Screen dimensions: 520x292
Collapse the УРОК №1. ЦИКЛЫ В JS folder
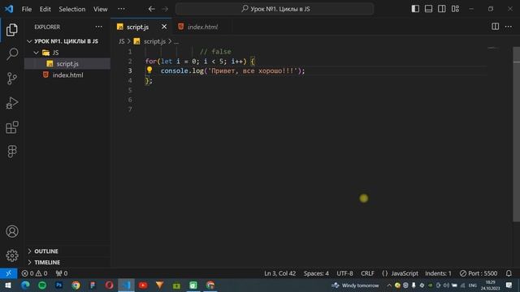tap(67, 41)
